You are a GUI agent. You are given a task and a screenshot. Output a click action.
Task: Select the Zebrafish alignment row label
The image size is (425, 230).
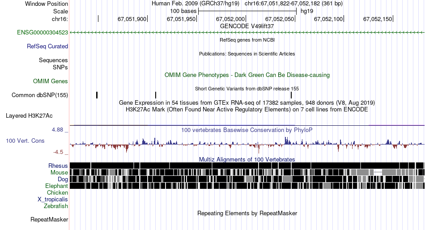(56, 206)
